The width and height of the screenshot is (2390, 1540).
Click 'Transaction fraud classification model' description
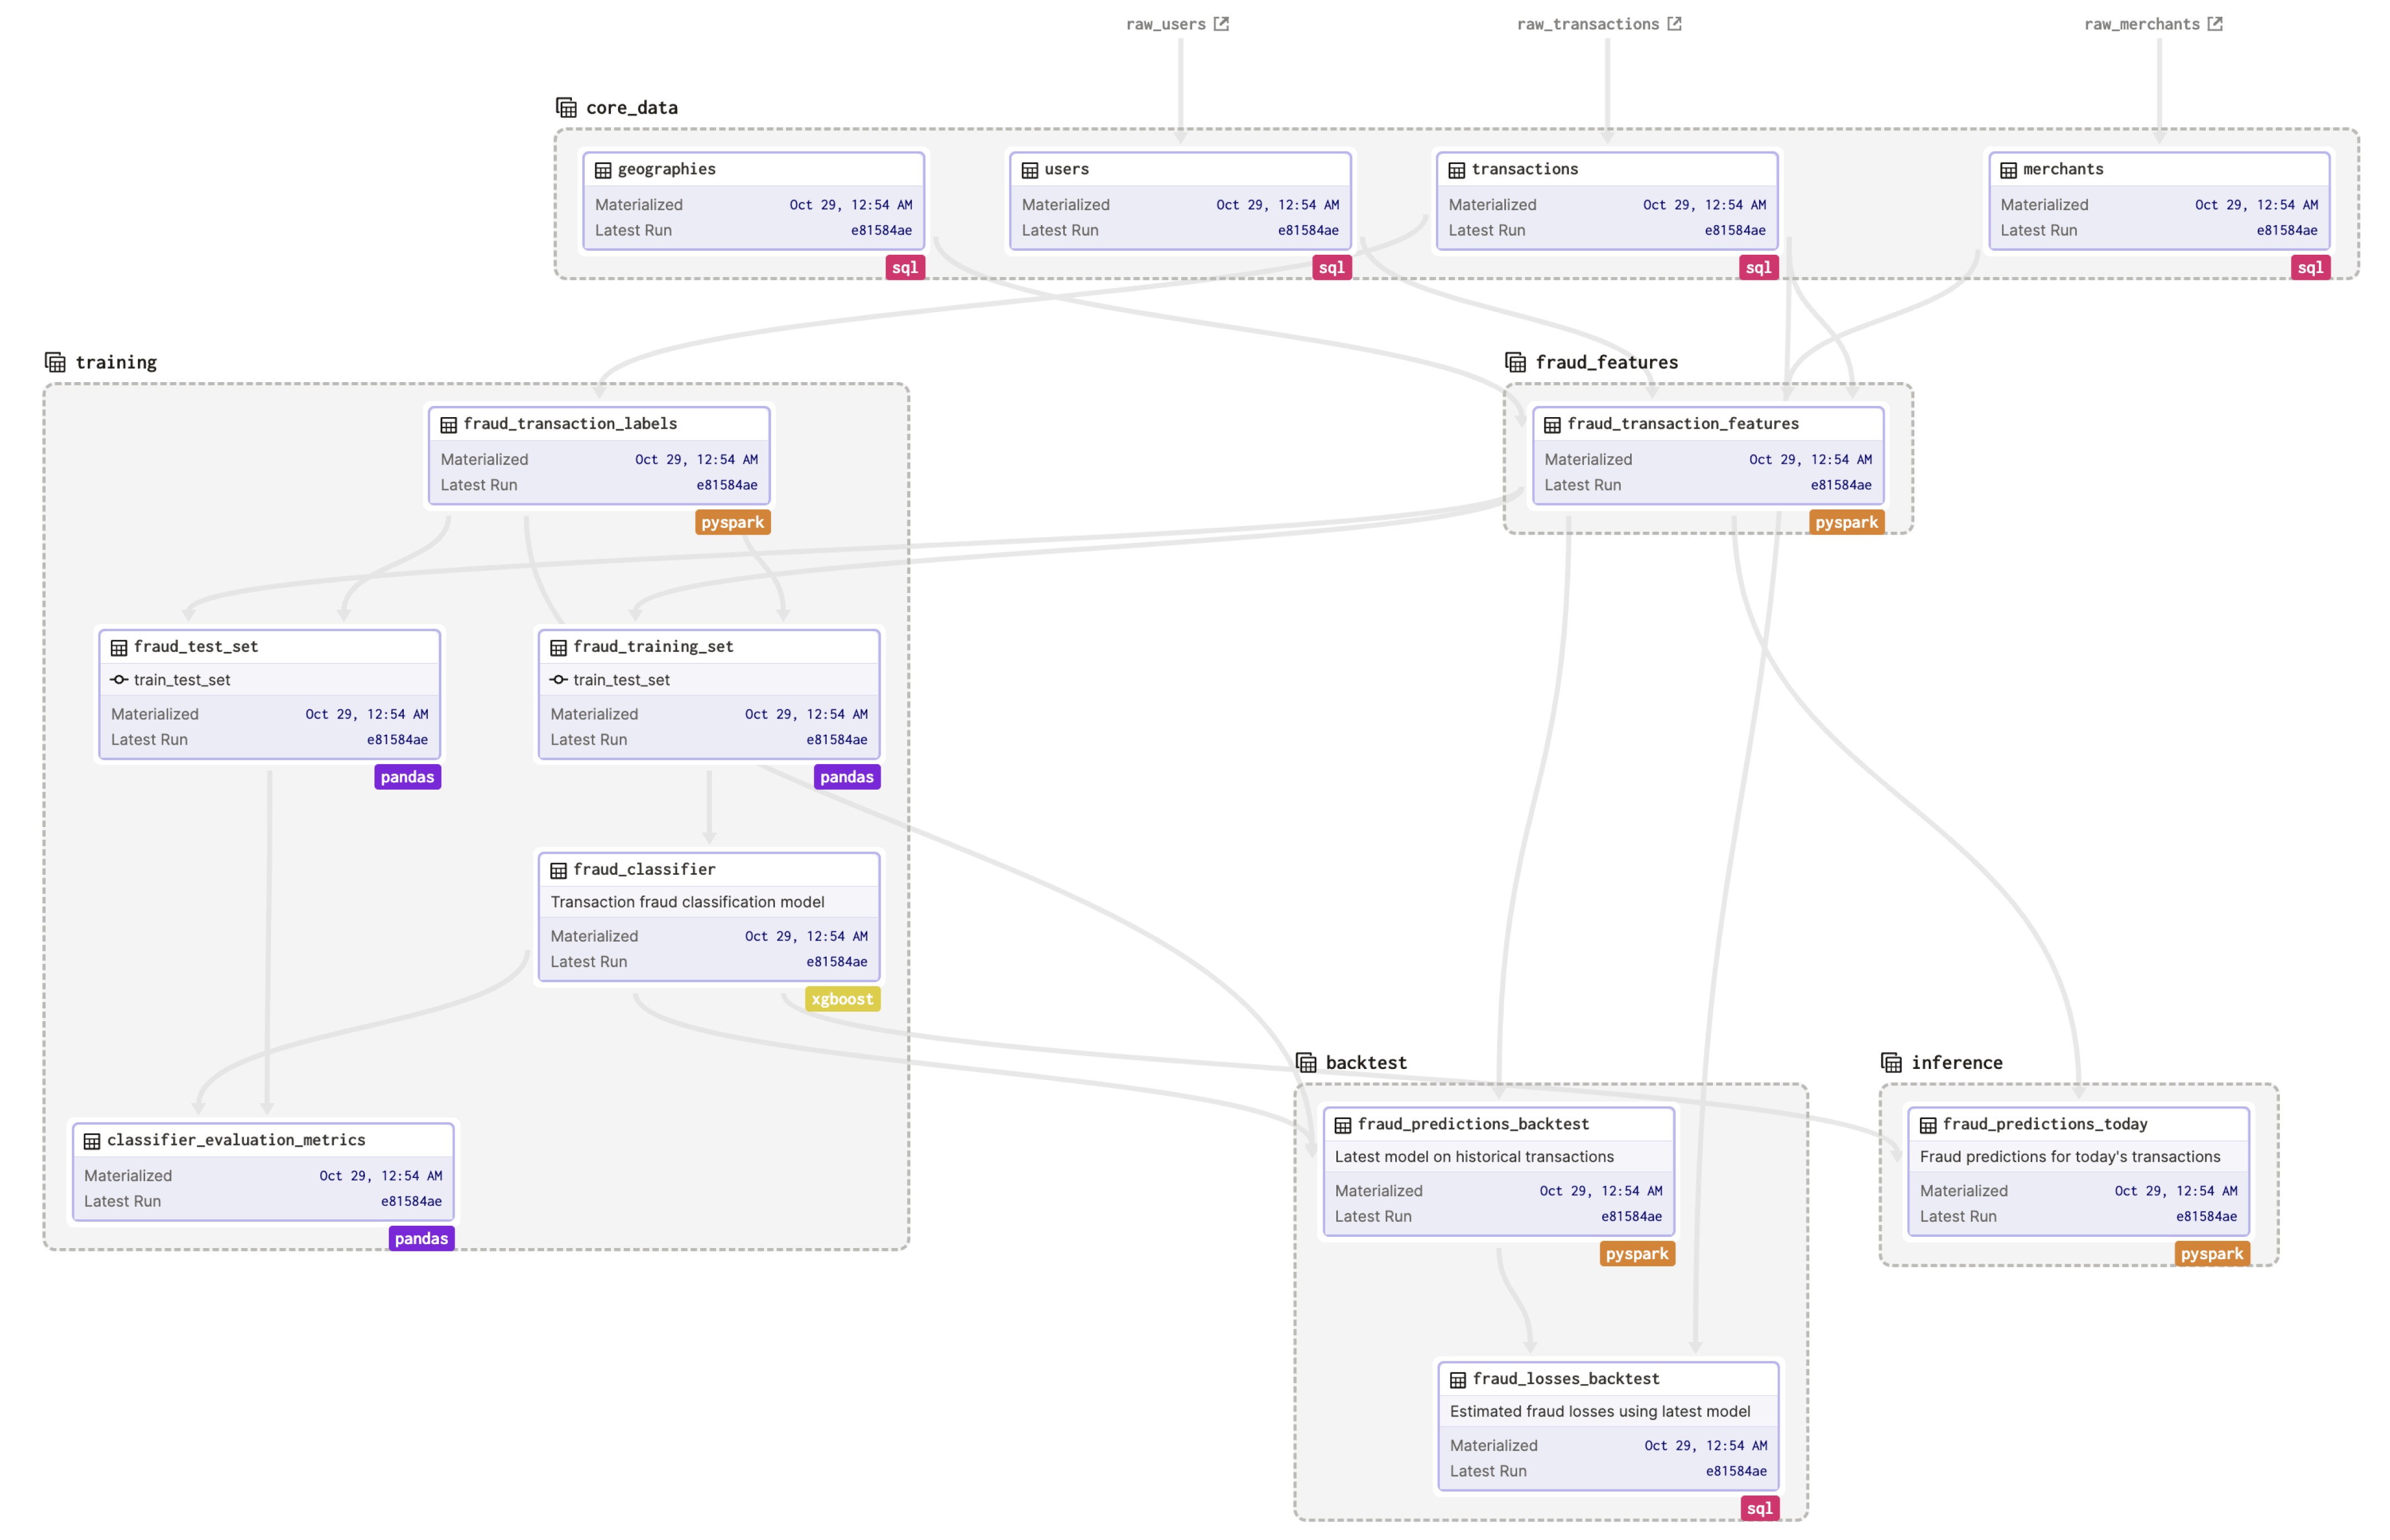tap(688, 902)
